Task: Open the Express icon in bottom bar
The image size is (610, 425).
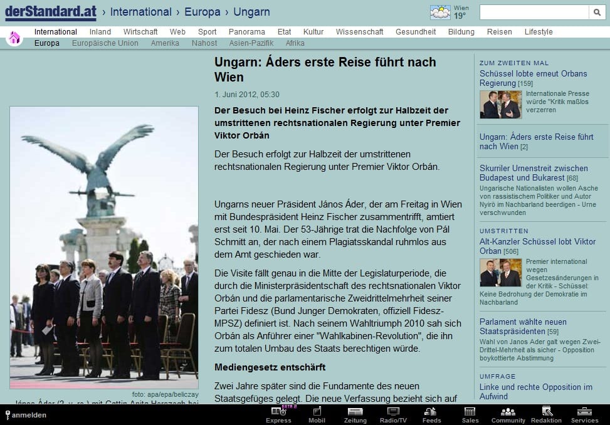Action: [x=278, y=415]
